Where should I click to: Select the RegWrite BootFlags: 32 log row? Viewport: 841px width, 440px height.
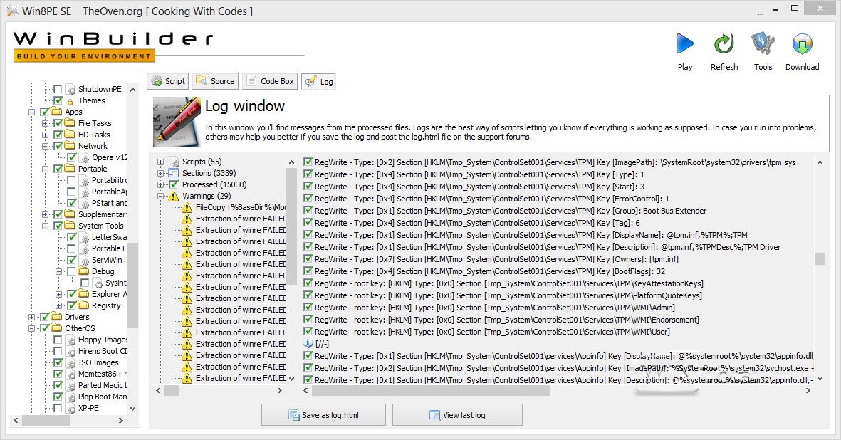pyautogui.click(x=484, y=271)
